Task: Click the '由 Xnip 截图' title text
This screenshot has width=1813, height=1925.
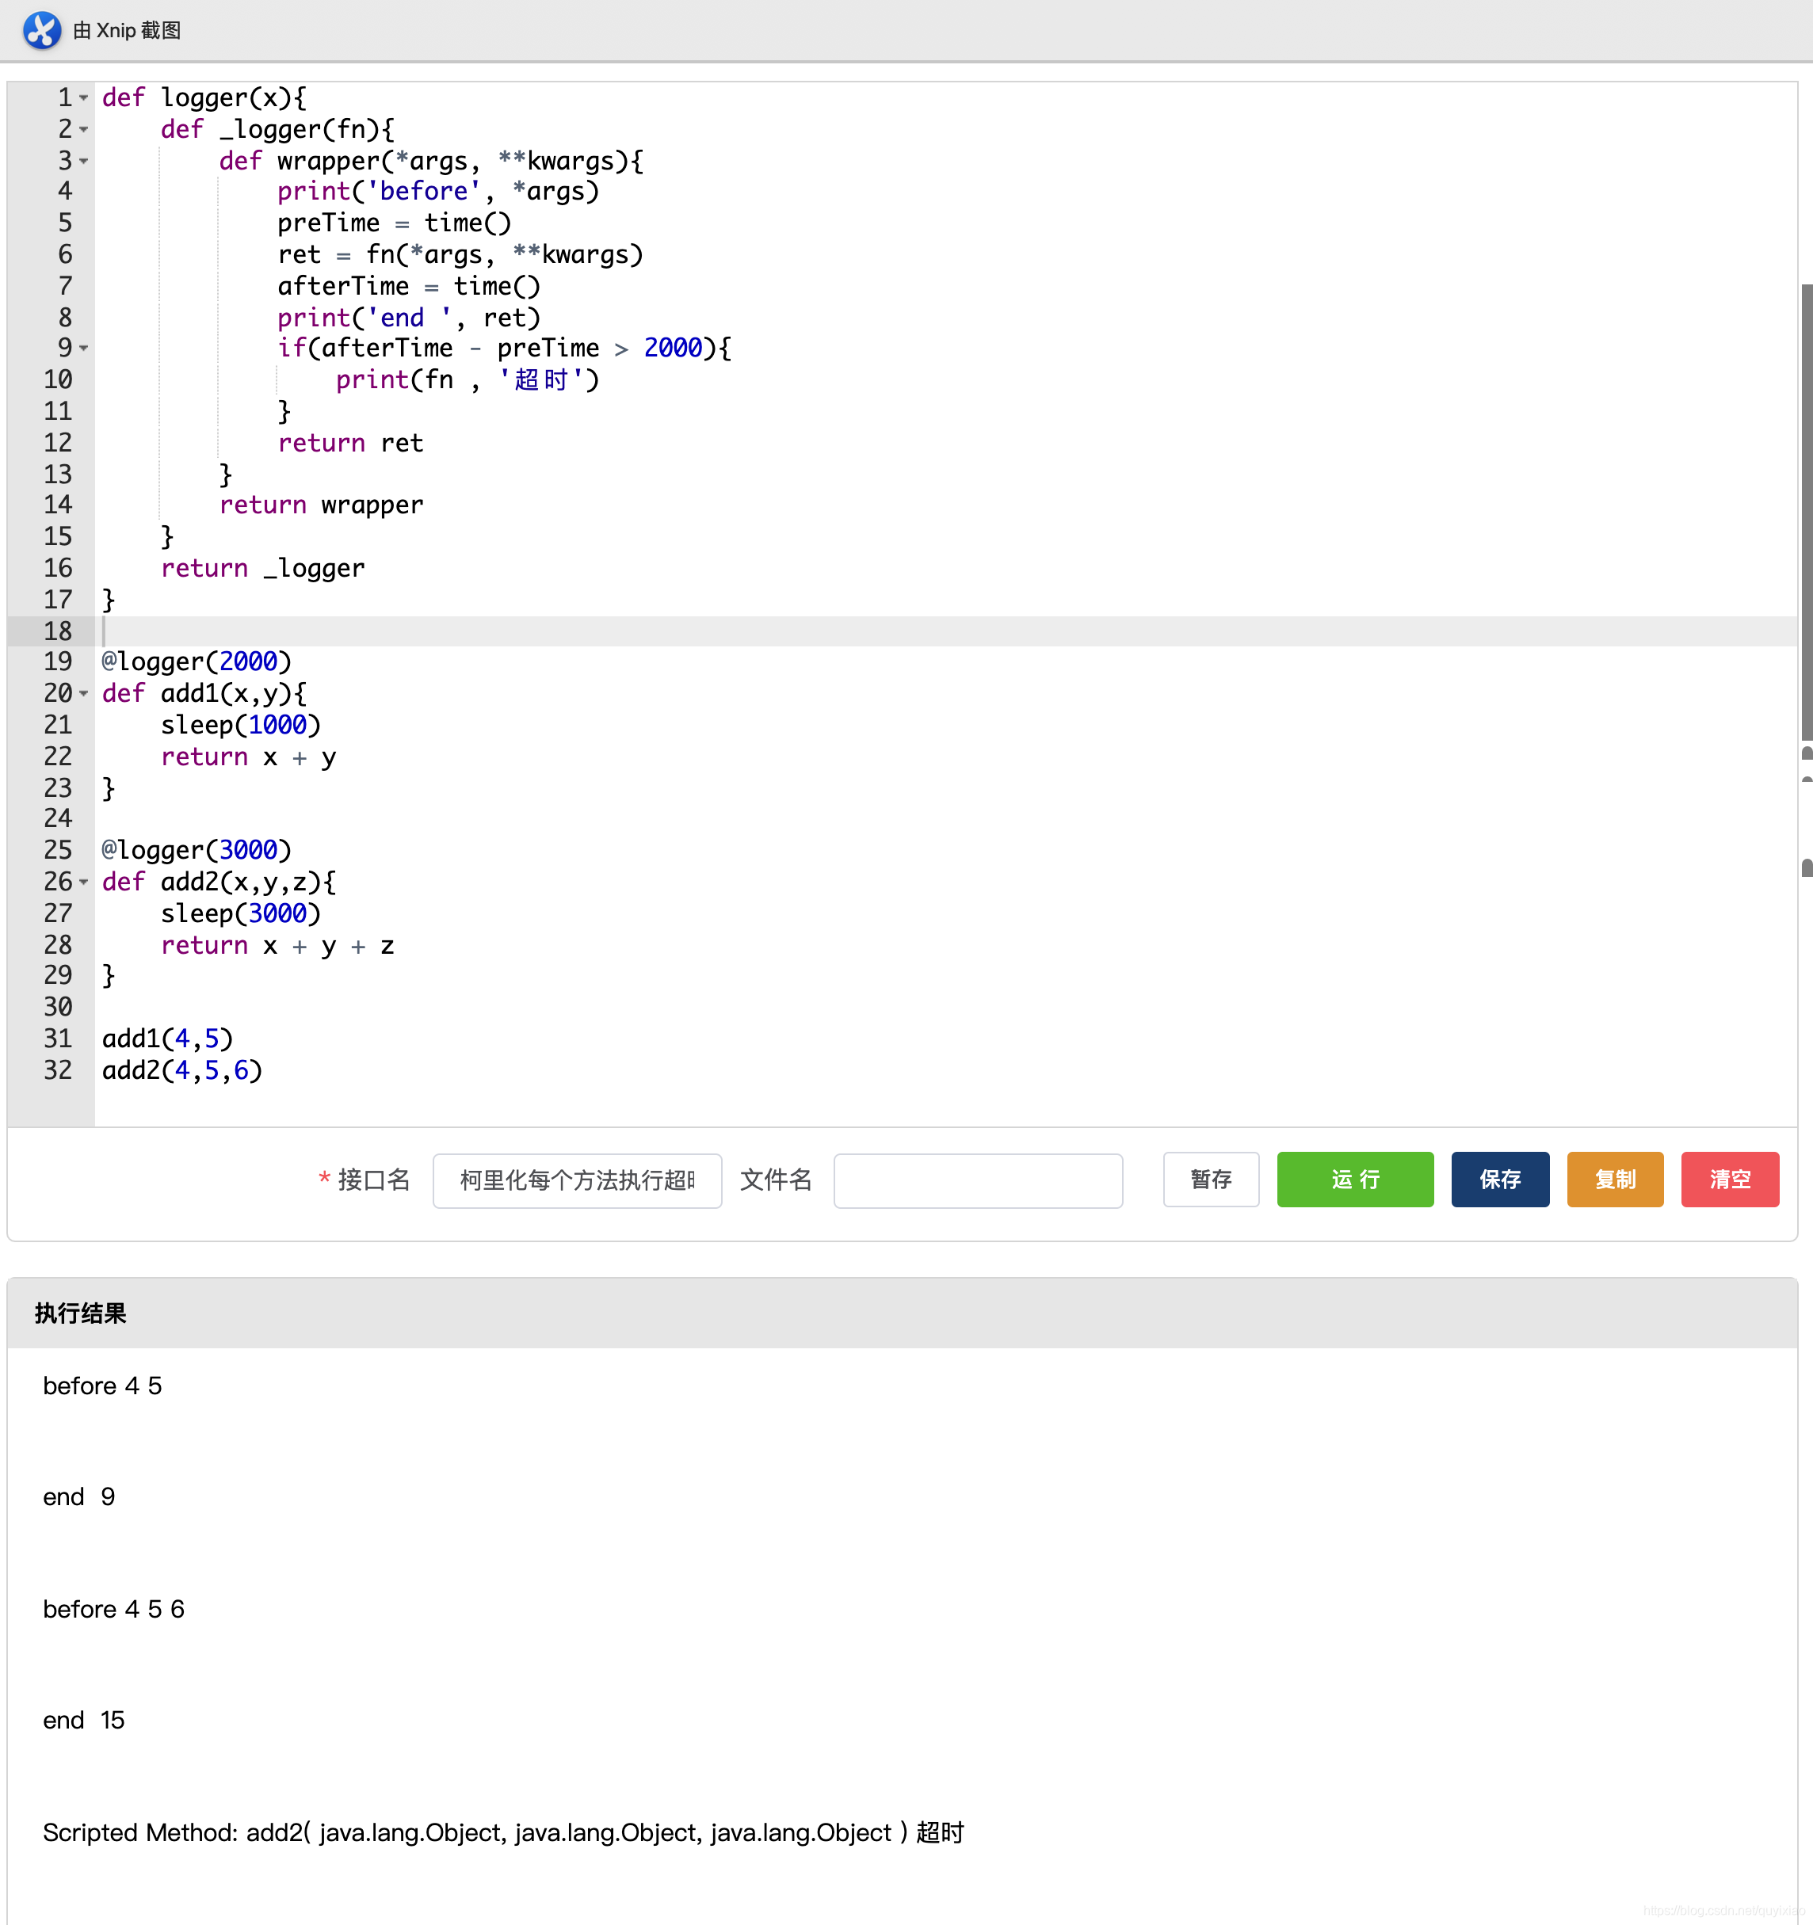Action: coord(127,31)
